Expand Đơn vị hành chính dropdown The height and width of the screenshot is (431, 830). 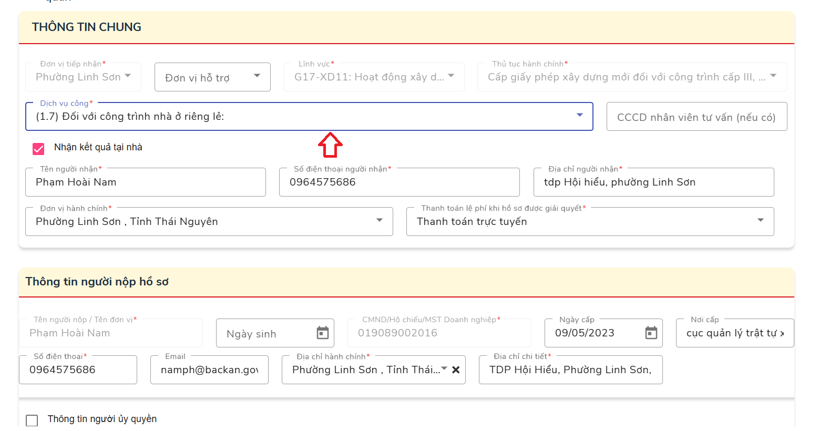coord(379,221)
